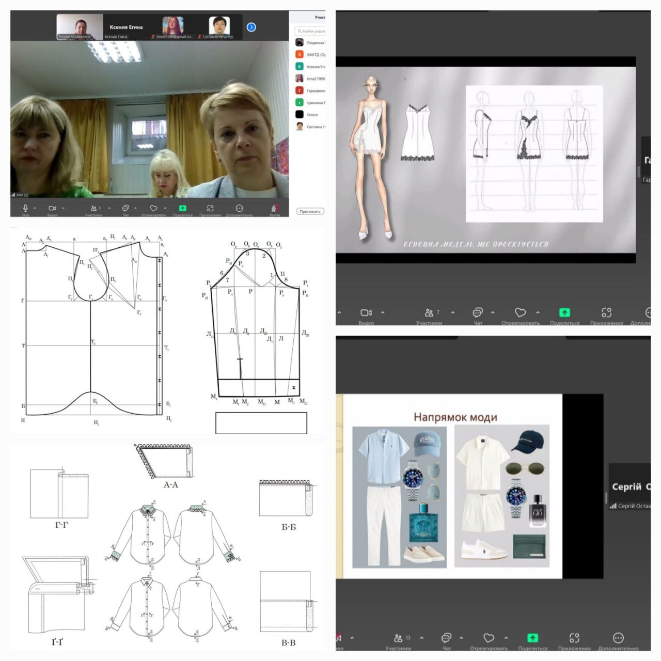Expand audio options arrow beside Звук
The image size is (661, 661).
pyautogui.click(x=35, y=208)
